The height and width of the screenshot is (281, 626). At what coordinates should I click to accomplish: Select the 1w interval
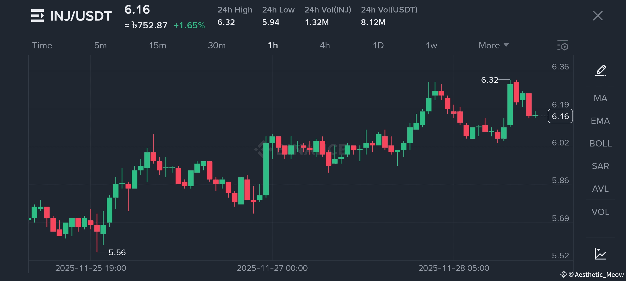pyautogui.click(x=431, y=46)
